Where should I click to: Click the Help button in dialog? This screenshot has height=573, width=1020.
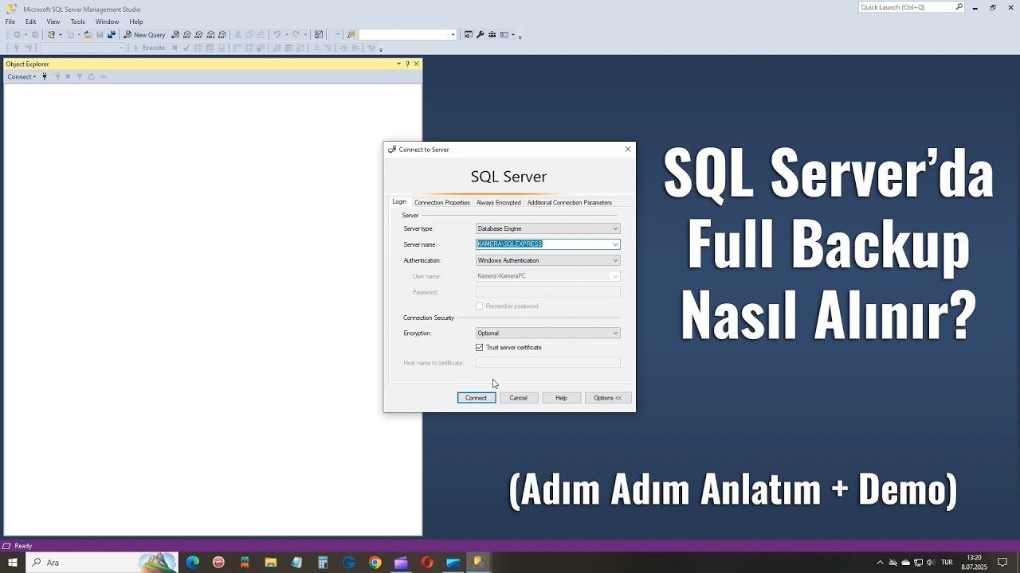tap(561, 398)
